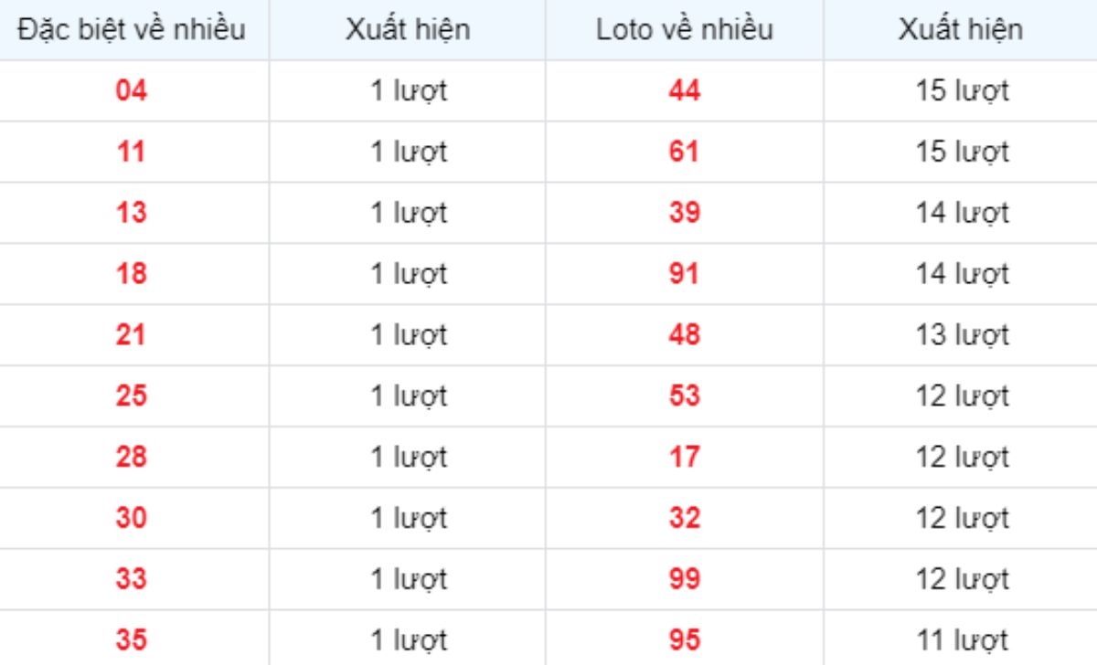Click the 'Đặc biệt về nhiều' column header
1097x665 pixels.
132,29
